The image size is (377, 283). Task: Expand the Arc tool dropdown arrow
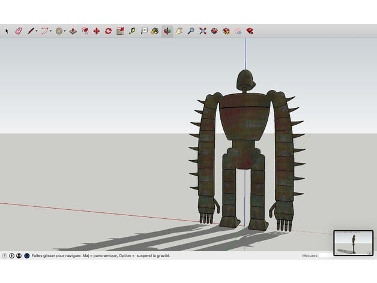(x=51, y=31)
